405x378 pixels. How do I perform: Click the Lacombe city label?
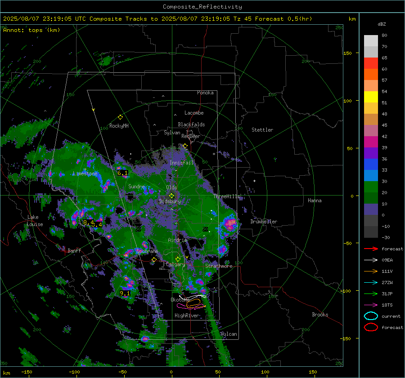(x=194, y=113)
